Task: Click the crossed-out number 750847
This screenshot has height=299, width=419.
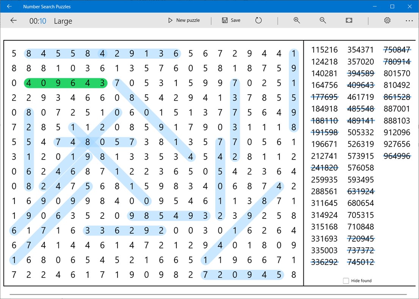Action: [x=397, y=50]
